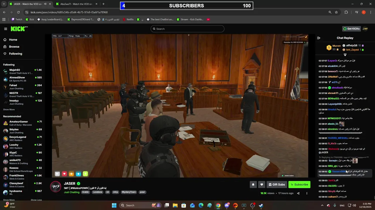375x210 pixels.
Task: Open the user profile avatar menu
Action: pos(365,29)
